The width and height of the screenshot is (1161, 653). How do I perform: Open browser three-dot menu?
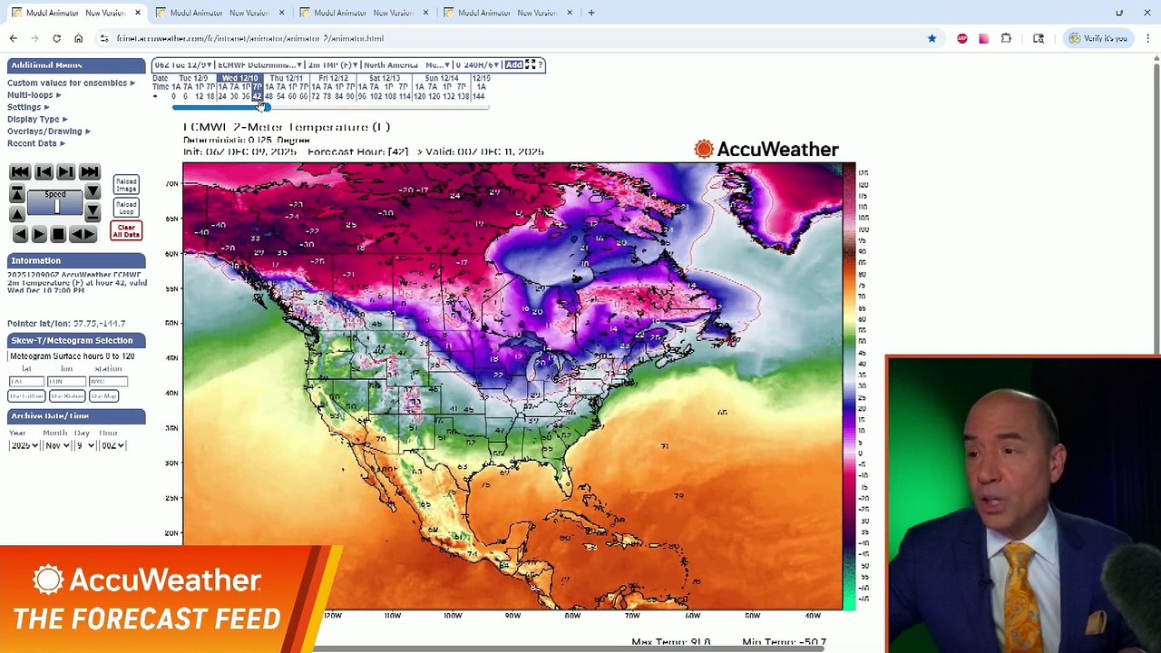pos(1148,38)
